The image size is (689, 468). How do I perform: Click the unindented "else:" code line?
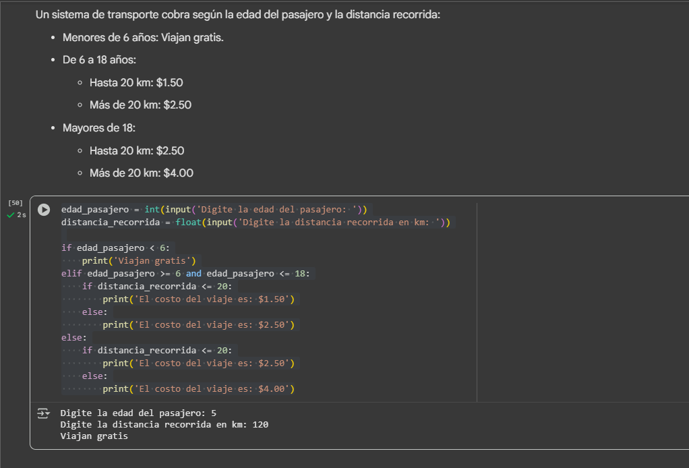click(74, 337)
